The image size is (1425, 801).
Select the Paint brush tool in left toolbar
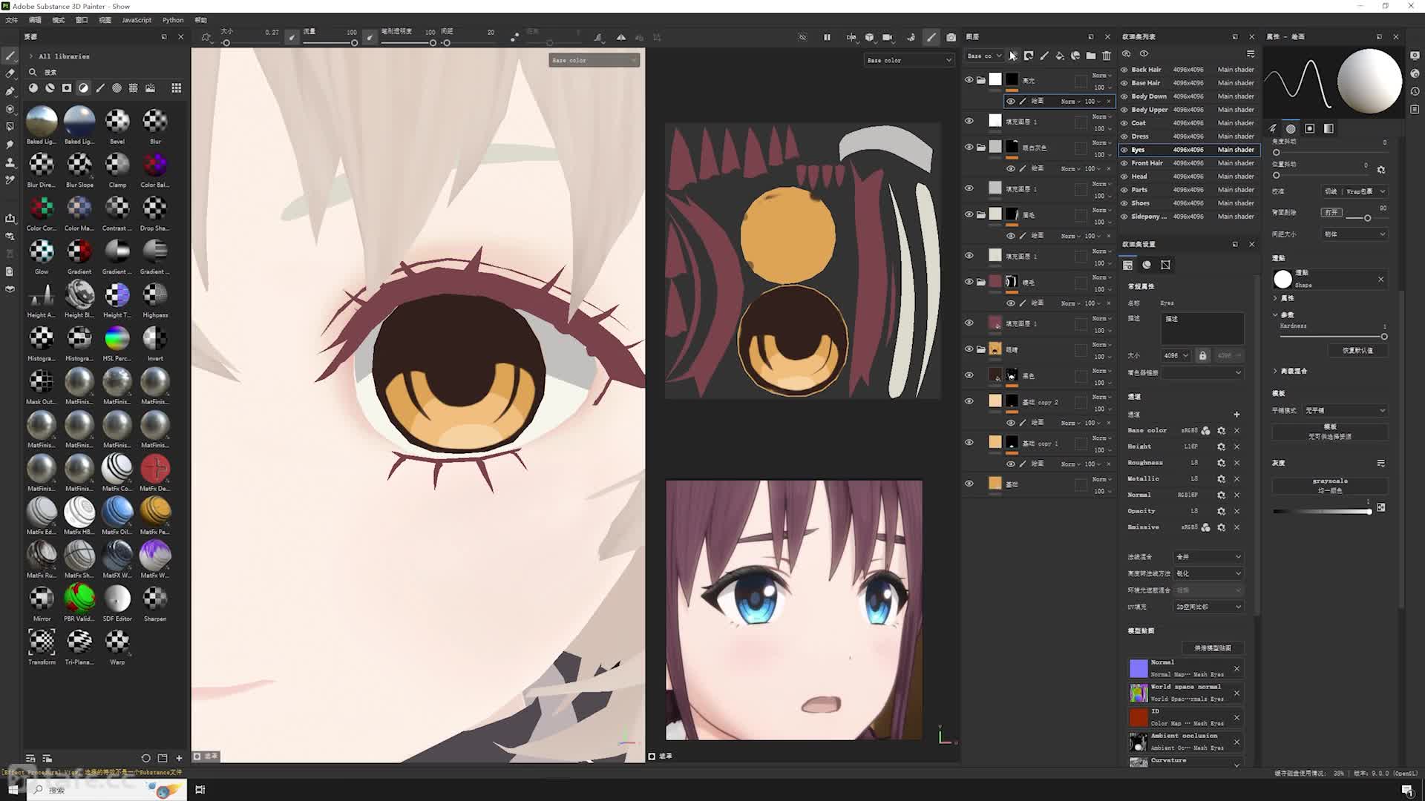click(10, 56)
